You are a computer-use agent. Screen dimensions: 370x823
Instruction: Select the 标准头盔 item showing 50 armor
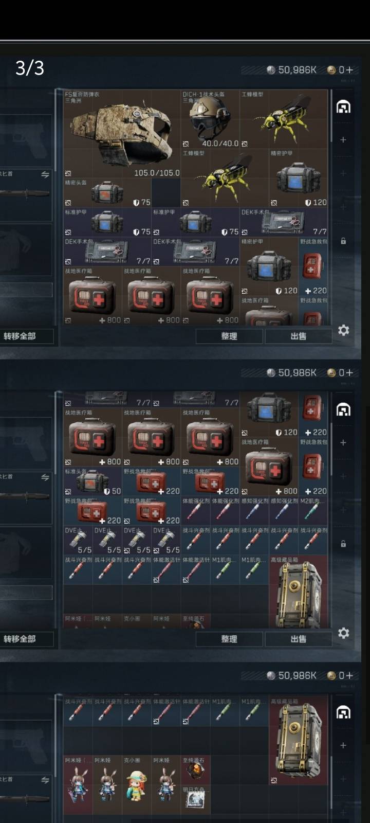92,481
